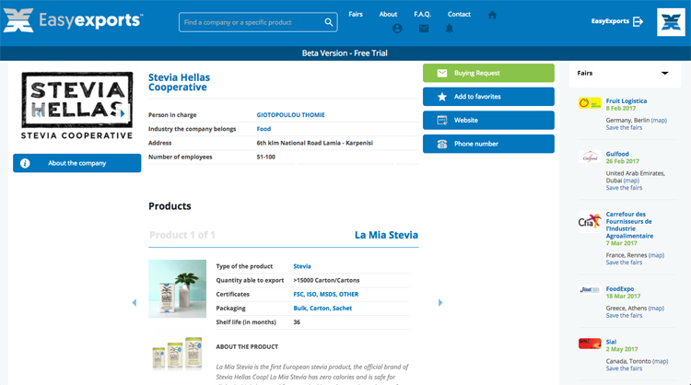Image resolution: width=691 pixels, height=385 pixels.
Task: Click the Gulfood fair logo
Action: tap(590, 157)
